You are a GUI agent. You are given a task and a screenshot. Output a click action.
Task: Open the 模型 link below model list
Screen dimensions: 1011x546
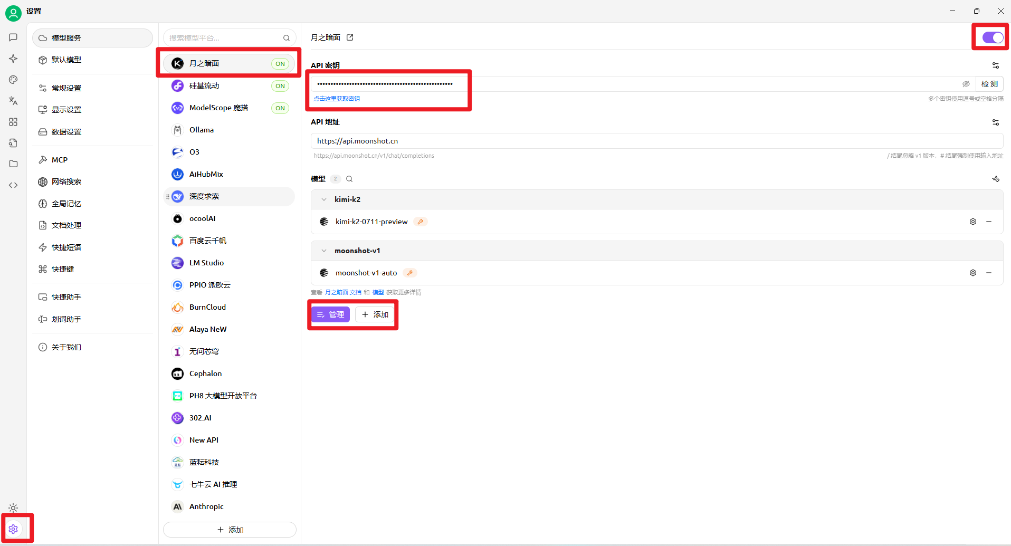click(x=378, y=292)
